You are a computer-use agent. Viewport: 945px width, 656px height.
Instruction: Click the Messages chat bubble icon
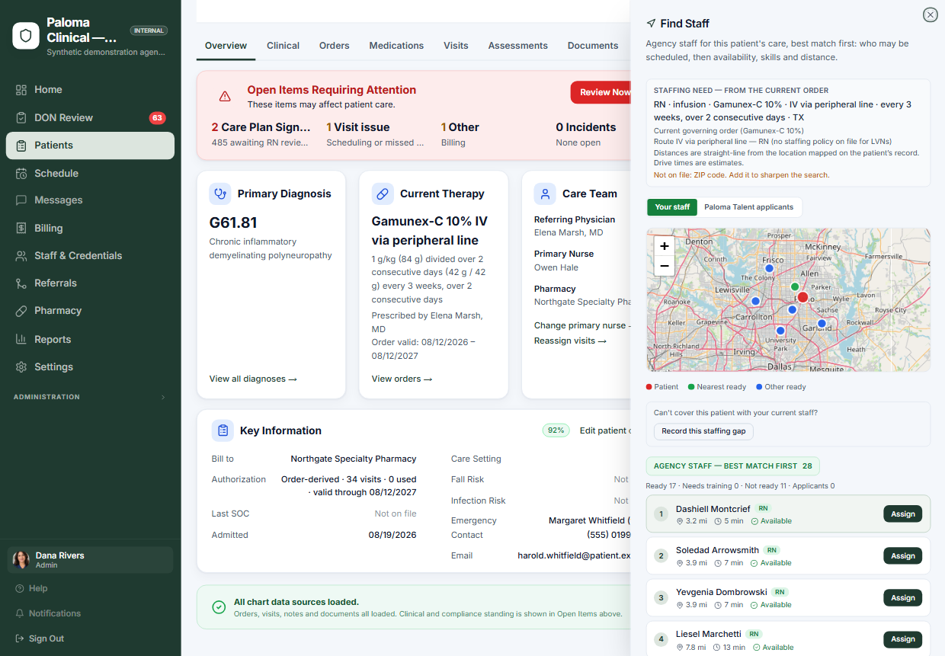point(21,200)
